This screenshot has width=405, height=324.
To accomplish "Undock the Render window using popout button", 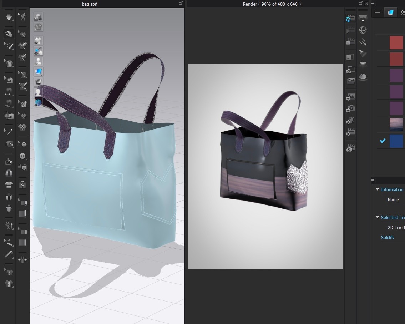I will click(360, 4).
